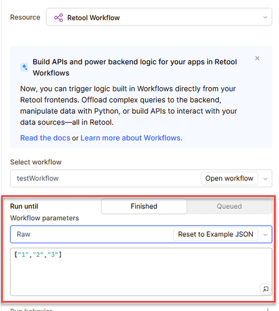
Task: Click into the JSON parameters editor
Action: 141,272
